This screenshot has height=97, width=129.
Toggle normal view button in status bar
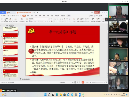click(75, 82)
